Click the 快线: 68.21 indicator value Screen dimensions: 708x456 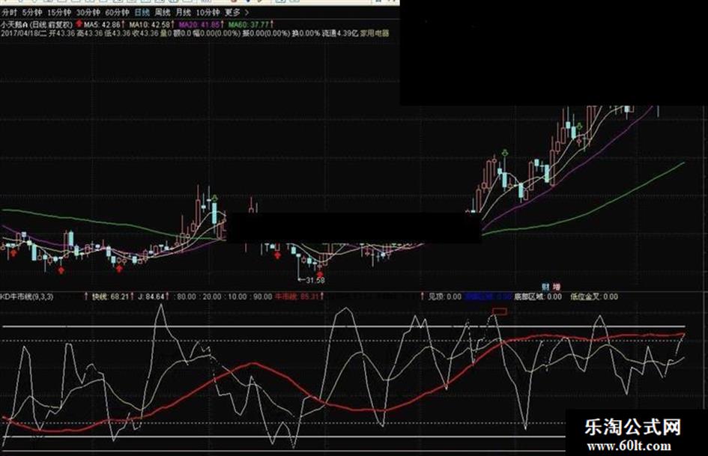[110, 297]
